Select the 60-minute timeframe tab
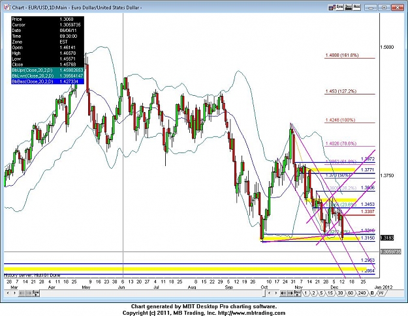Viewport: 408px width, 316px height. click(351, 293)
